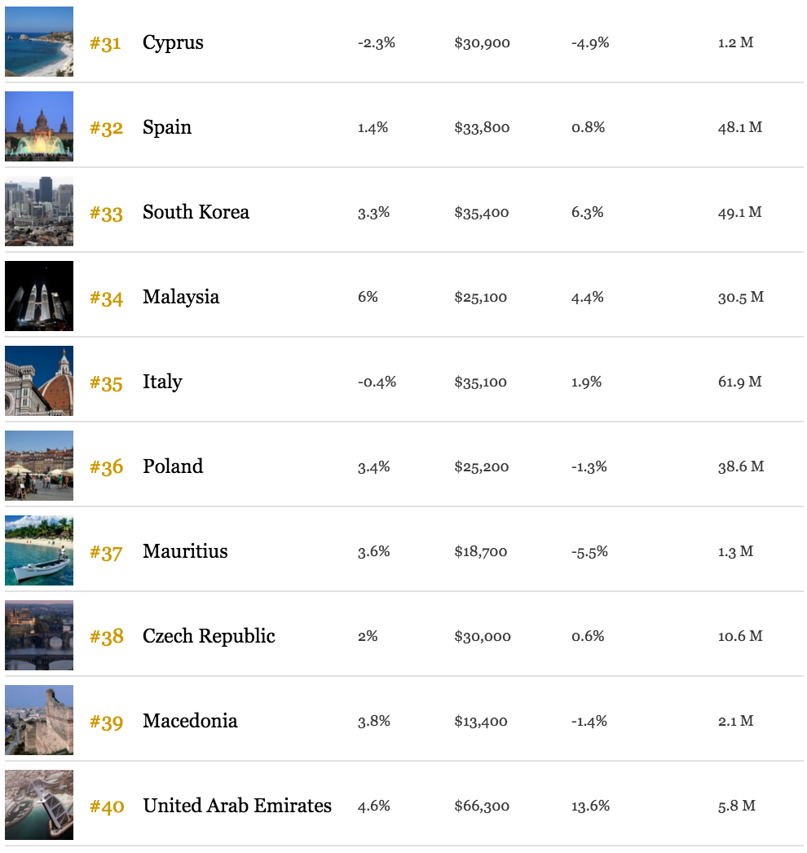Select the Malaysia country name
Image resolution: width=807 pixels, height=853 pixels.
coord(181,298)
